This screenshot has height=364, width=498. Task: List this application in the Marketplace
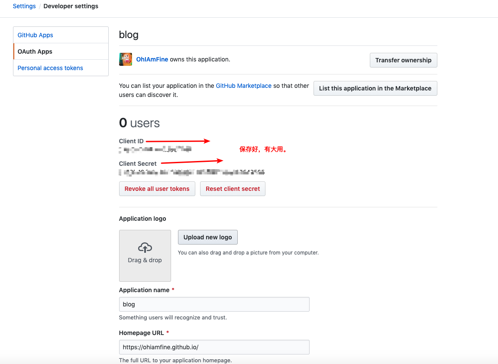375,88
